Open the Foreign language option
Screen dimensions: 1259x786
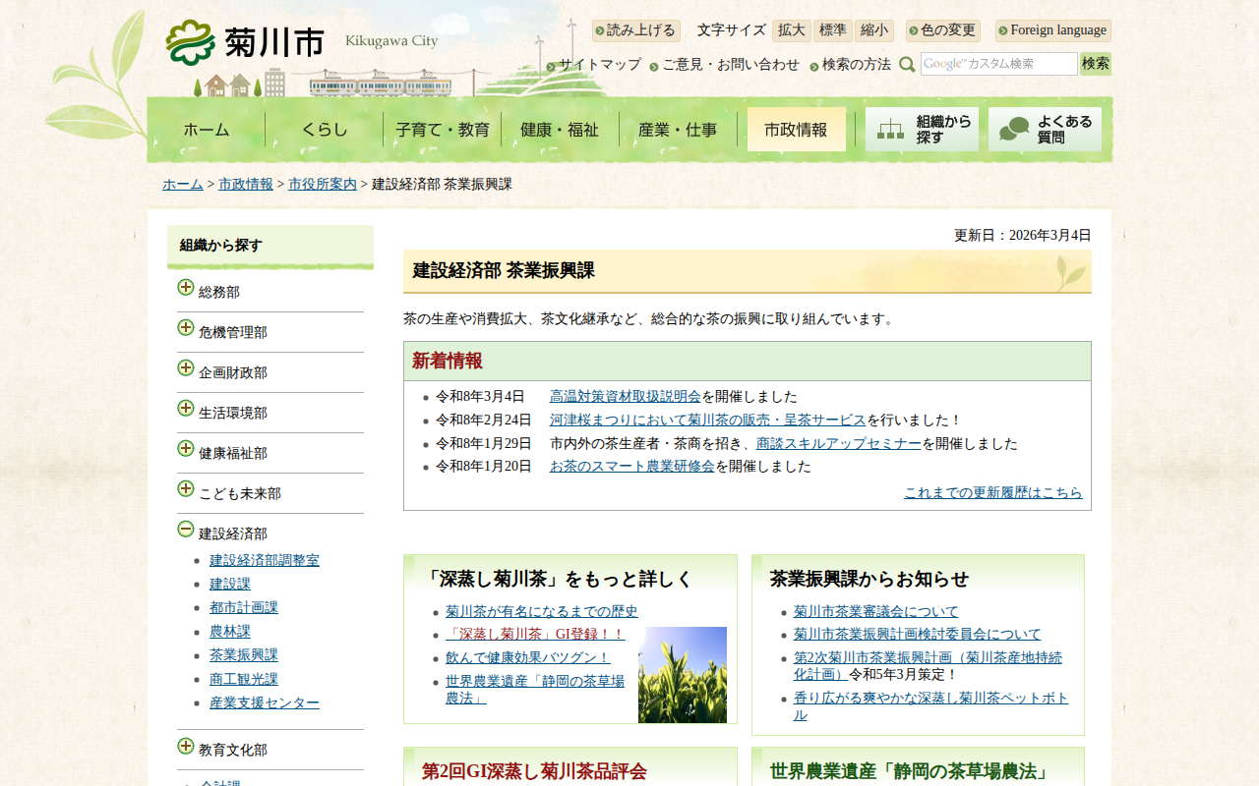click(x=1052, y=30)
